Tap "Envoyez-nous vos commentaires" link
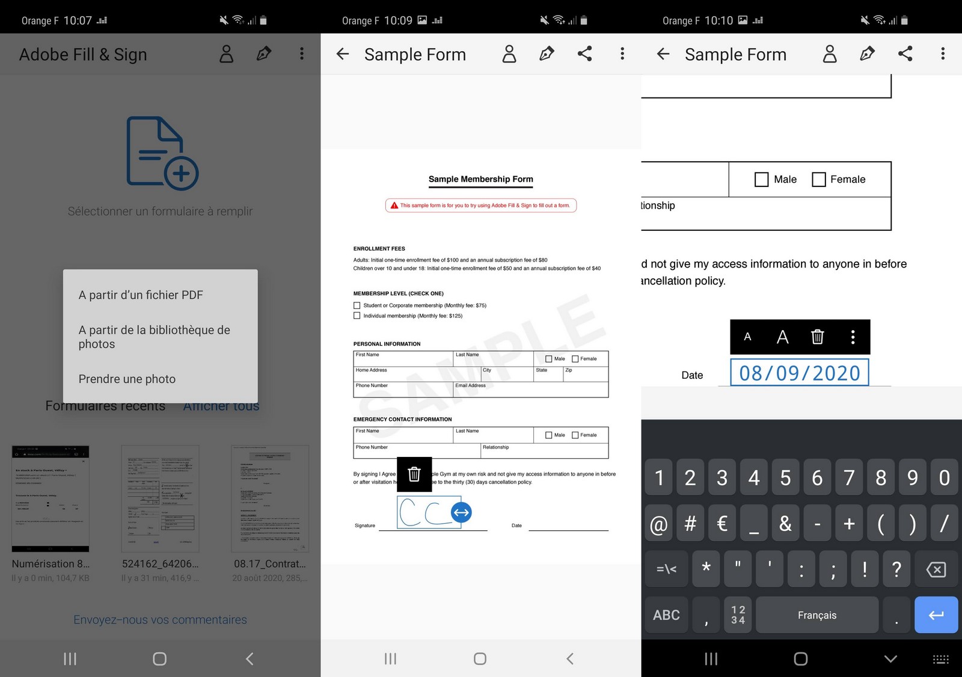962x677 pixels. click(x=160, y=620)
